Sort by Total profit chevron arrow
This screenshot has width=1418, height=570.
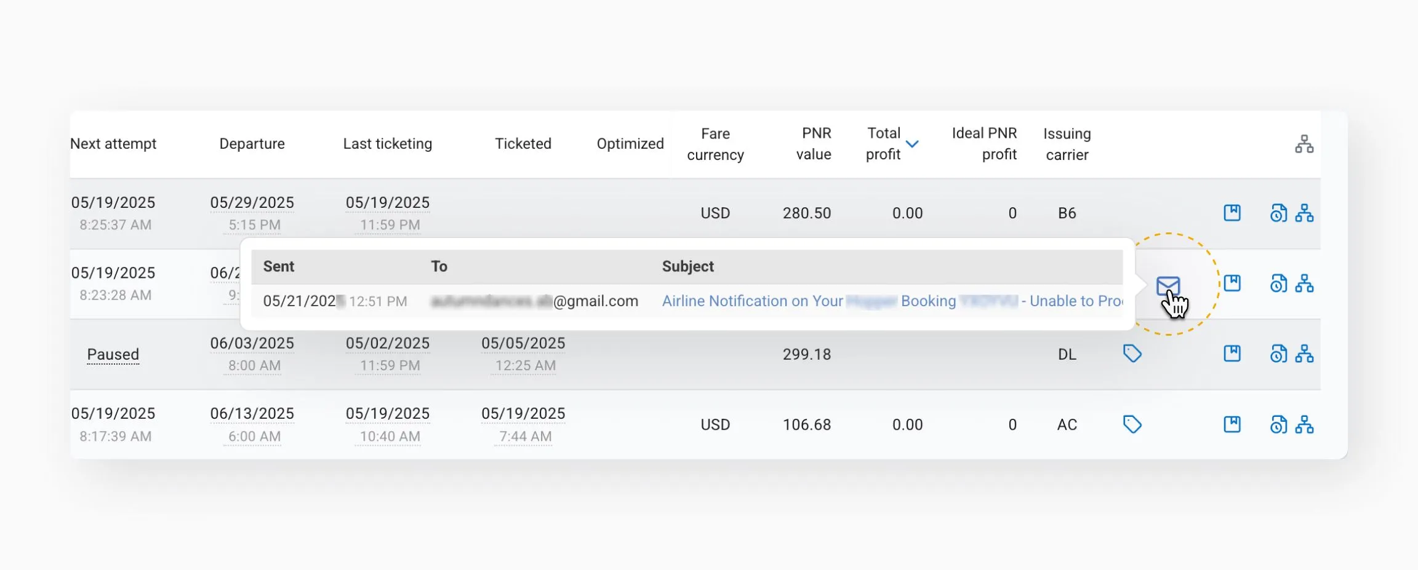pos(912,144)
